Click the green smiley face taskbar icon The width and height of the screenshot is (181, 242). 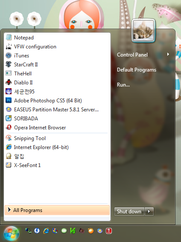click(x=64, y=231)
